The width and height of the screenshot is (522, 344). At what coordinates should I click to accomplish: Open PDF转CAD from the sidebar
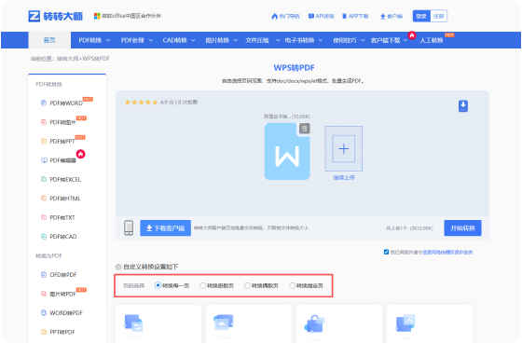63,237
